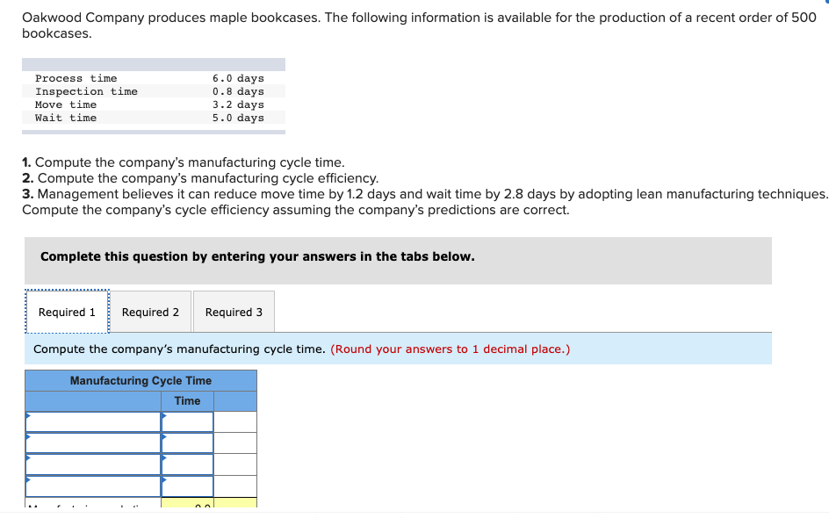This screenshot has width=829, height=518.
Task: Switch to the Required 3 tab
Action: pos(234,312)
